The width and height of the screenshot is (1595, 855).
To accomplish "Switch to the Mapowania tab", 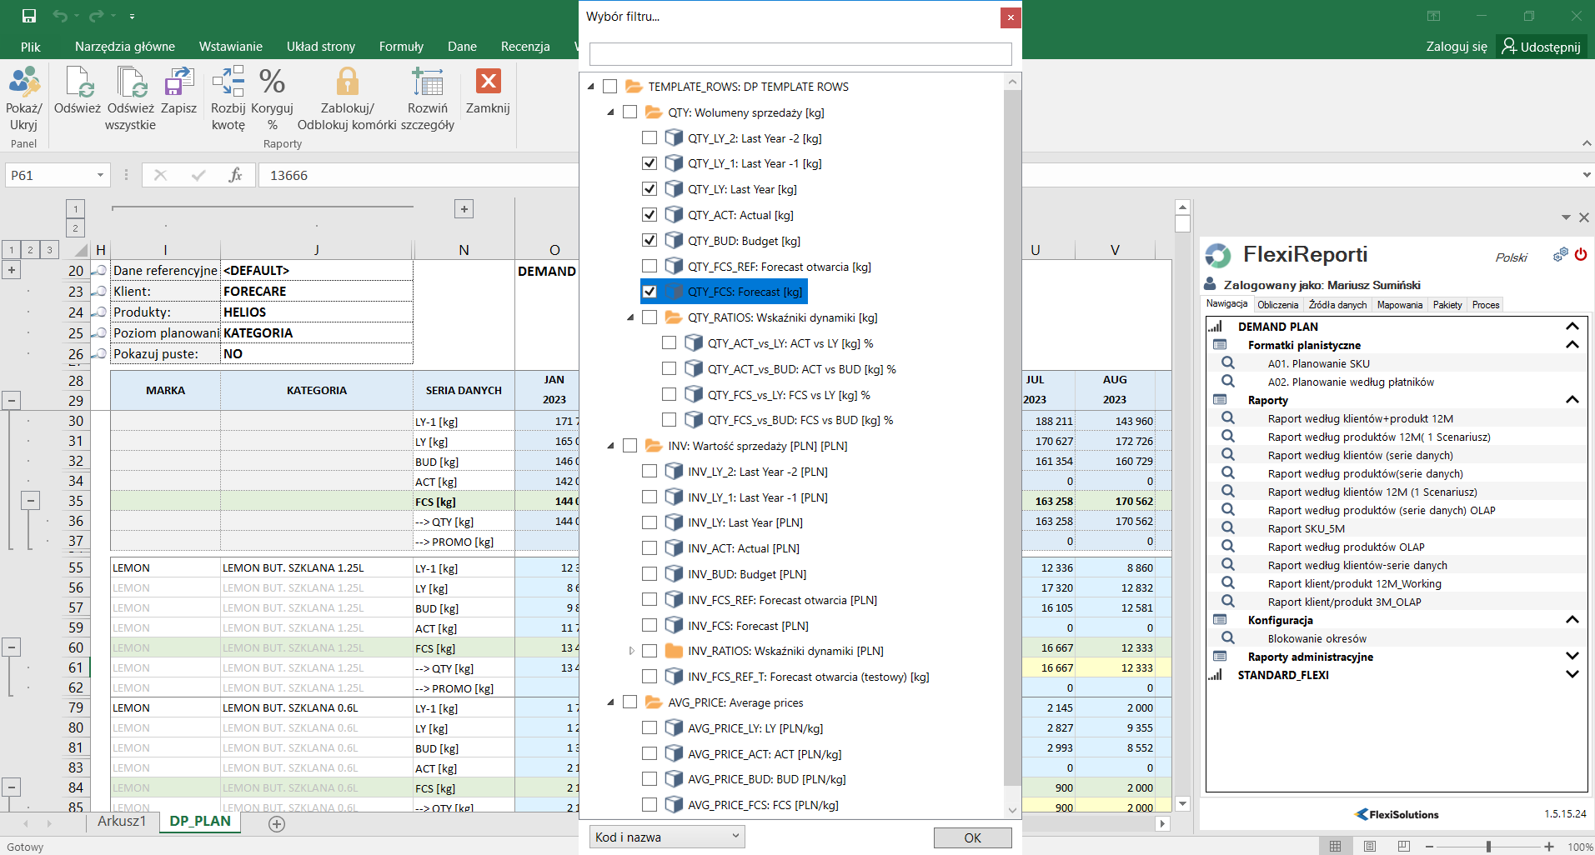I will coord(1399,305).
